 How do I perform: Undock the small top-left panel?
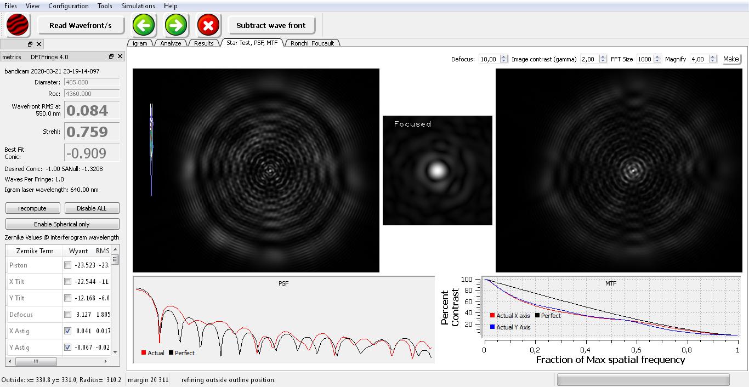click(x=30, y=44)
